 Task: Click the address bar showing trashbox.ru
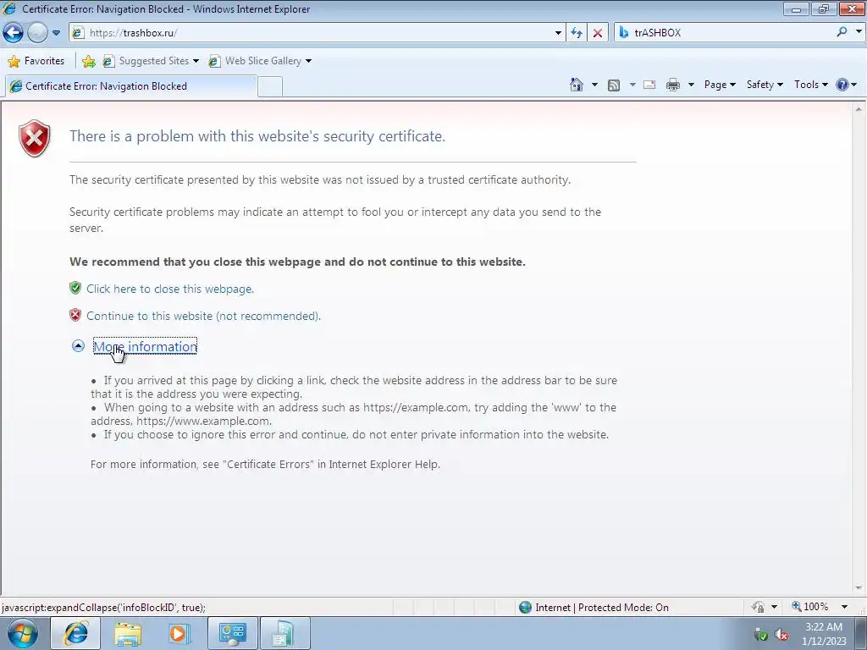(317, 33)
